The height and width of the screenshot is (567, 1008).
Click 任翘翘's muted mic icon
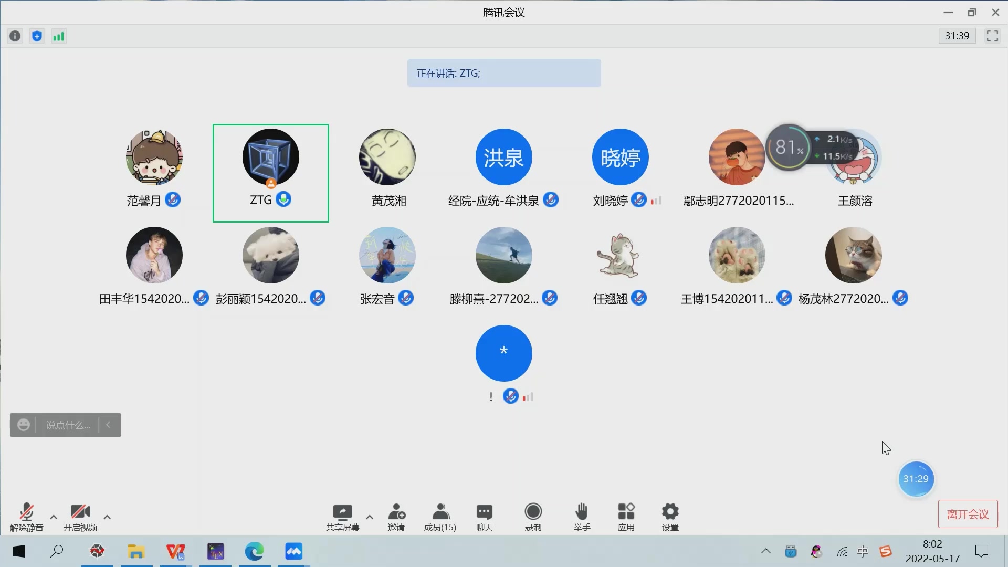(x=639, y=298)
